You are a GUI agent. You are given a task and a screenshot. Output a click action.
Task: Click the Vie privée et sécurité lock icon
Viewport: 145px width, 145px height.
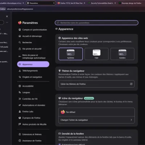coord(20,49)
